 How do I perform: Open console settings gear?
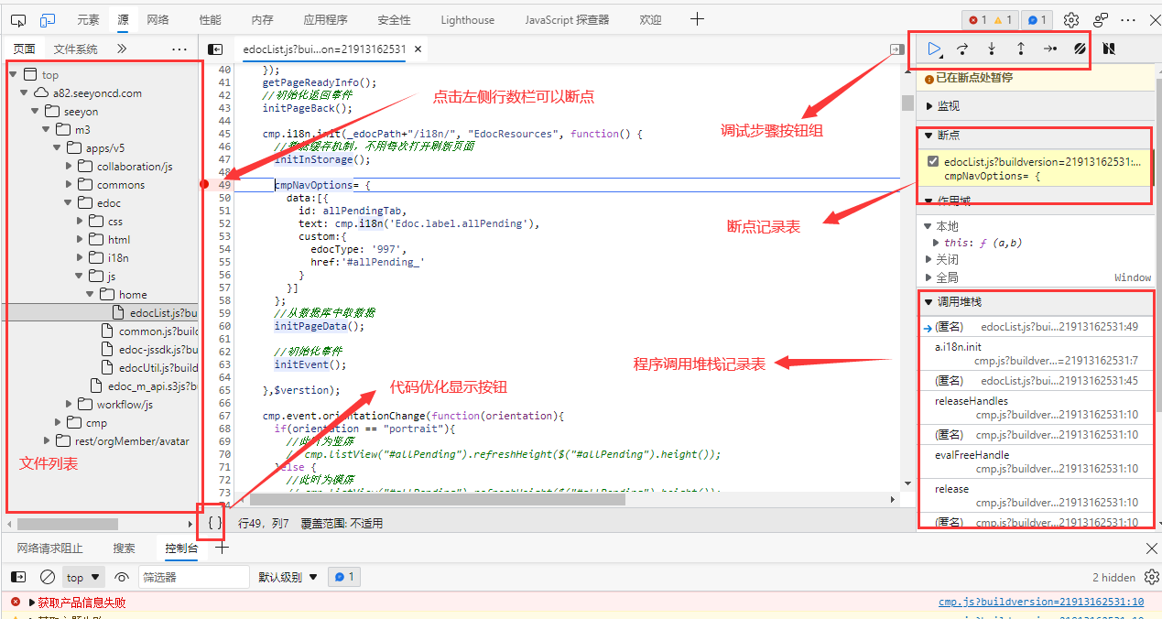[1152, 577]
